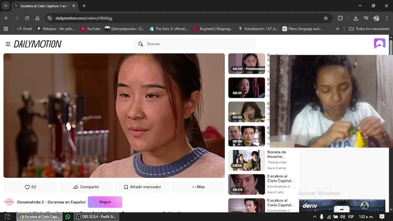
Task: Switch the ESP input language
Action: (x=351, y=217)
